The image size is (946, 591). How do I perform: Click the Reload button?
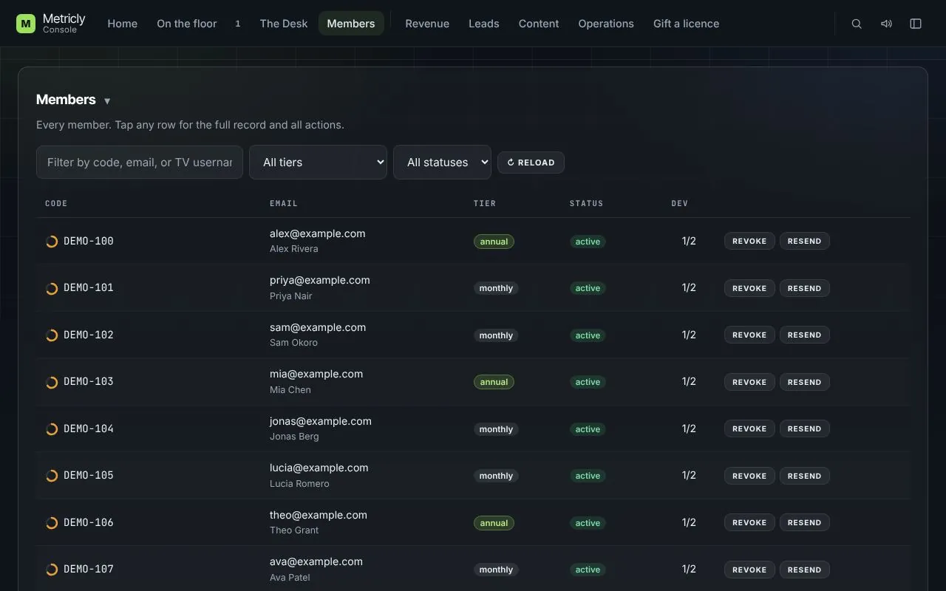click(531, 163)
